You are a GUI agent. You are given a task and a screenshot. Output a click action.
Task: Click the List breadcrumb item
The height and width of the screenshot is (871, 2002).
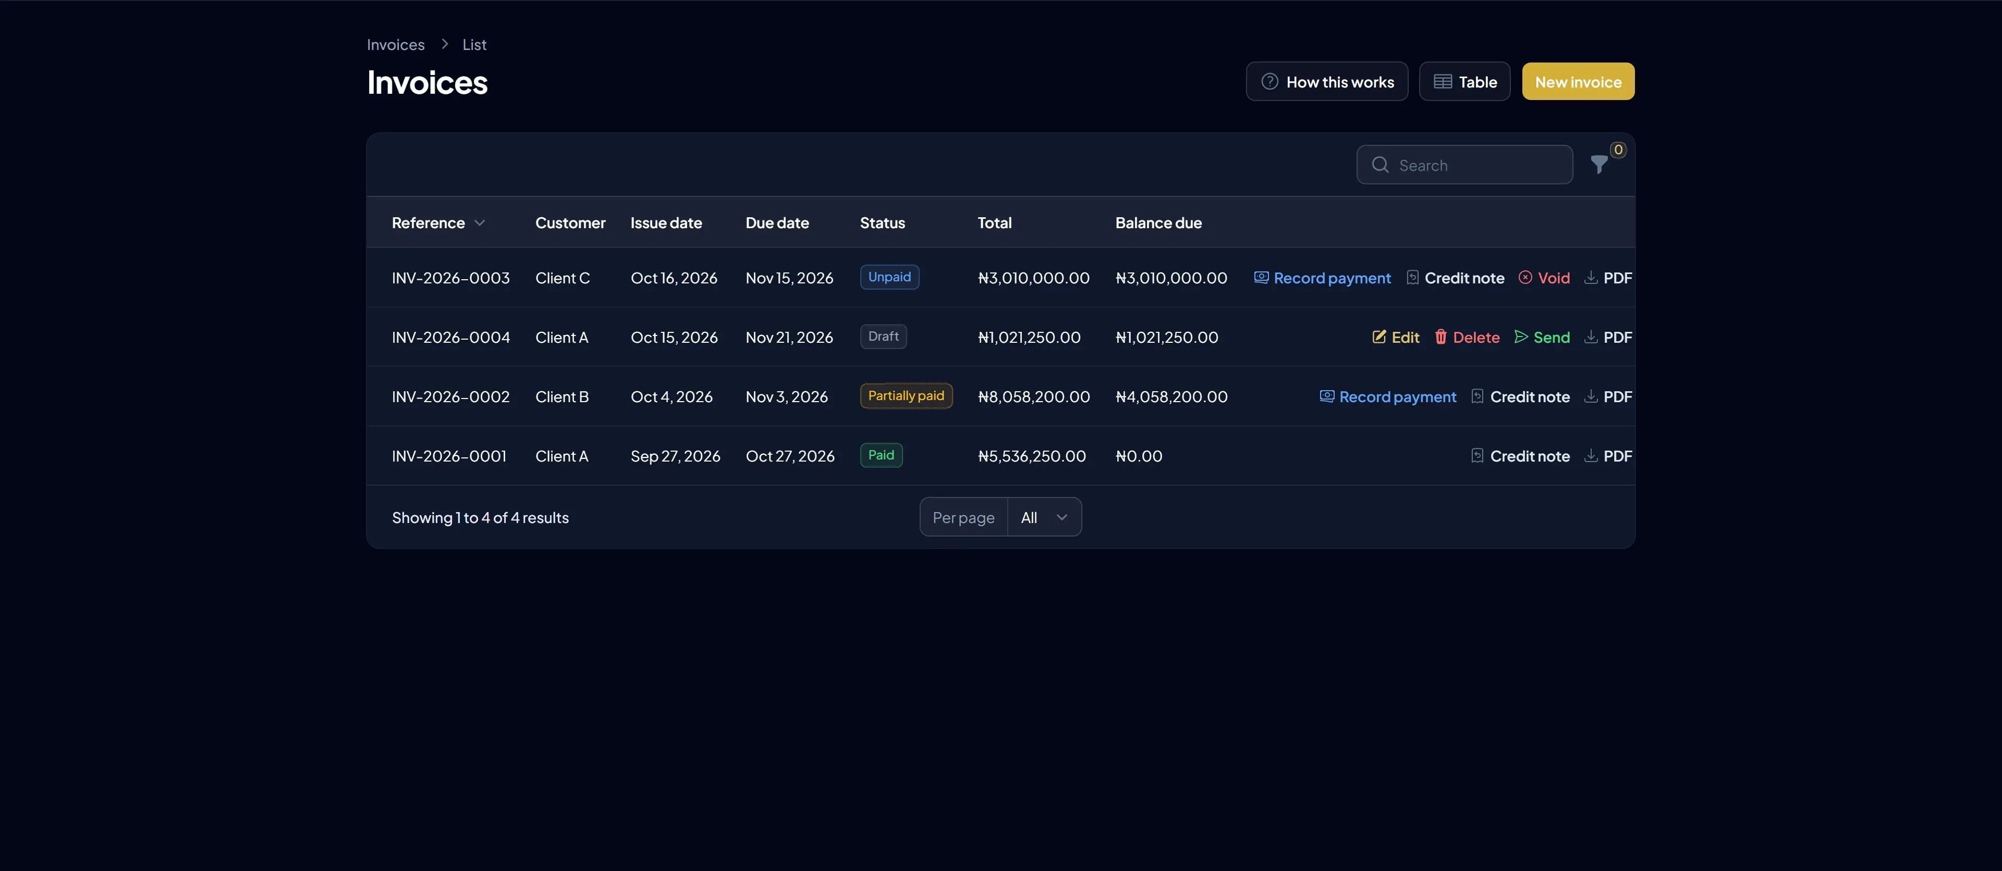click(474, 44)
